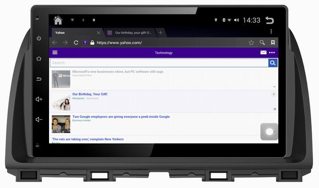
Task: Open the browser overflow menu
Action: [271, 31]
